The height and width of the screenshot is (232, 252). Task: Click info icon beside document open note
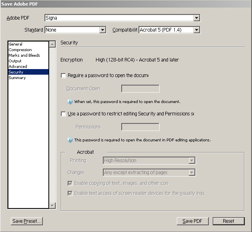pos(70,102)
